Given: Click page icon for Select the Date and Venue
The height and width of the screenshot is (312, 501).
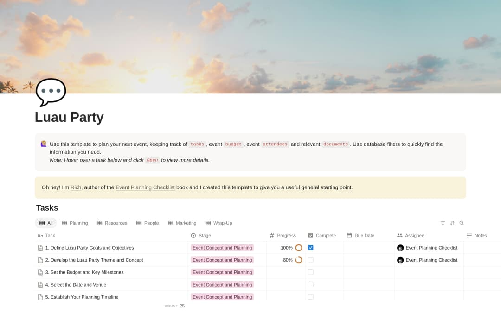Looking at the screenshot, I should click(x=40, y=285).
